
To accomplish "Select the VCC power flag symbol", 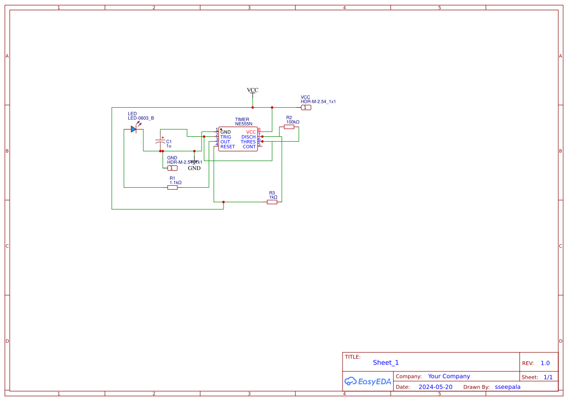I will click(252, 92).
